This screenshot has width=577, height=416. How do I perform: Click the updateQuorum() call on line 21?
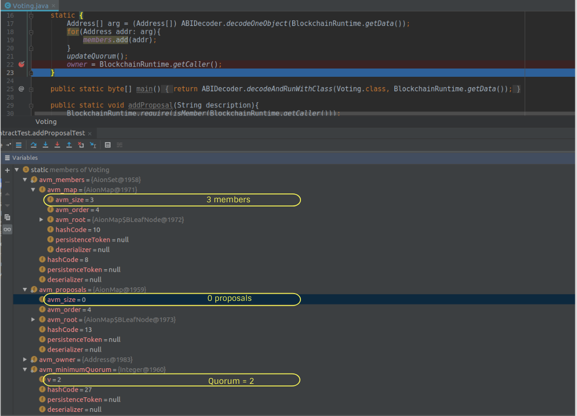95,56
